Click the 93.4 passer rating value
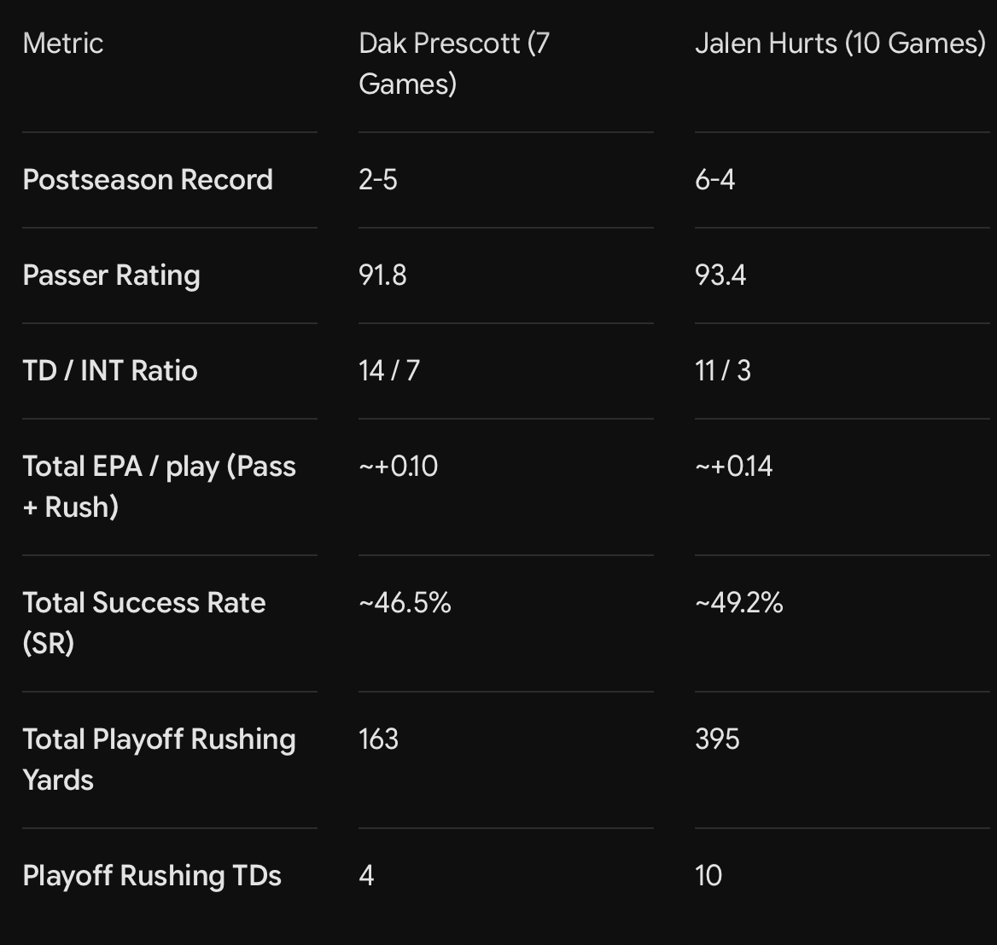 pyautogui.click(x=720, y=275)
